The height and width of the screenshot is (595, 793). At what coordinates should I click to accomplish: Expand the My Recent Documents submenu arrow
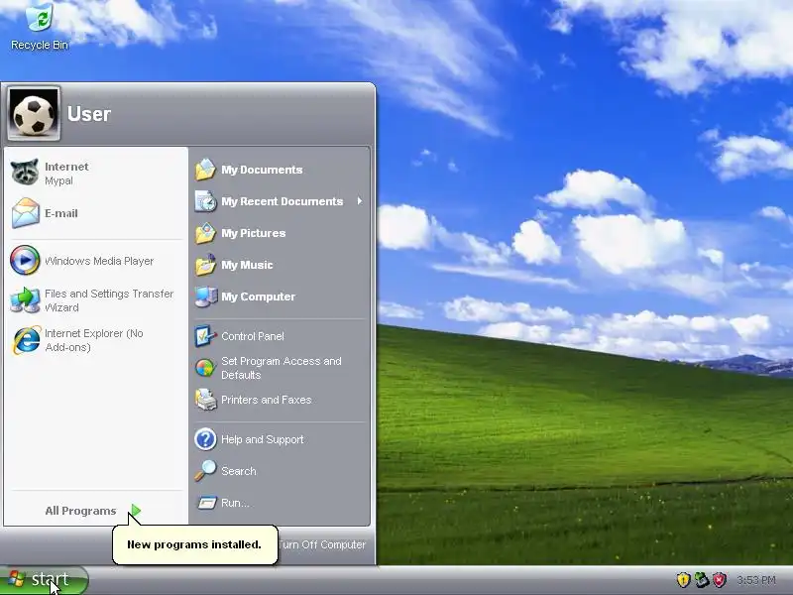[x=360, y=201]
